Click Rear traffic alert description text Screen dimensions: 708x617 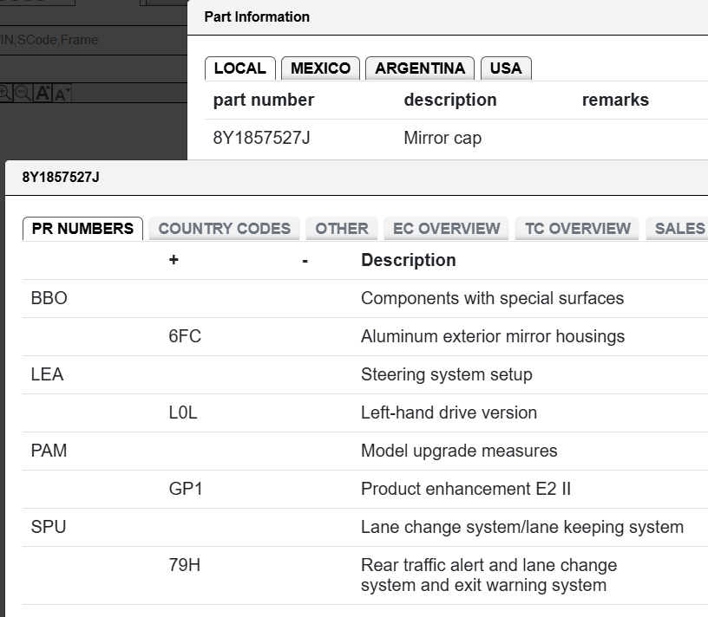click(489, 575)
